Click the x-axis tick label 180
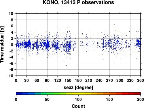Screen dimensions: 144x108 (x=78, y=80)
